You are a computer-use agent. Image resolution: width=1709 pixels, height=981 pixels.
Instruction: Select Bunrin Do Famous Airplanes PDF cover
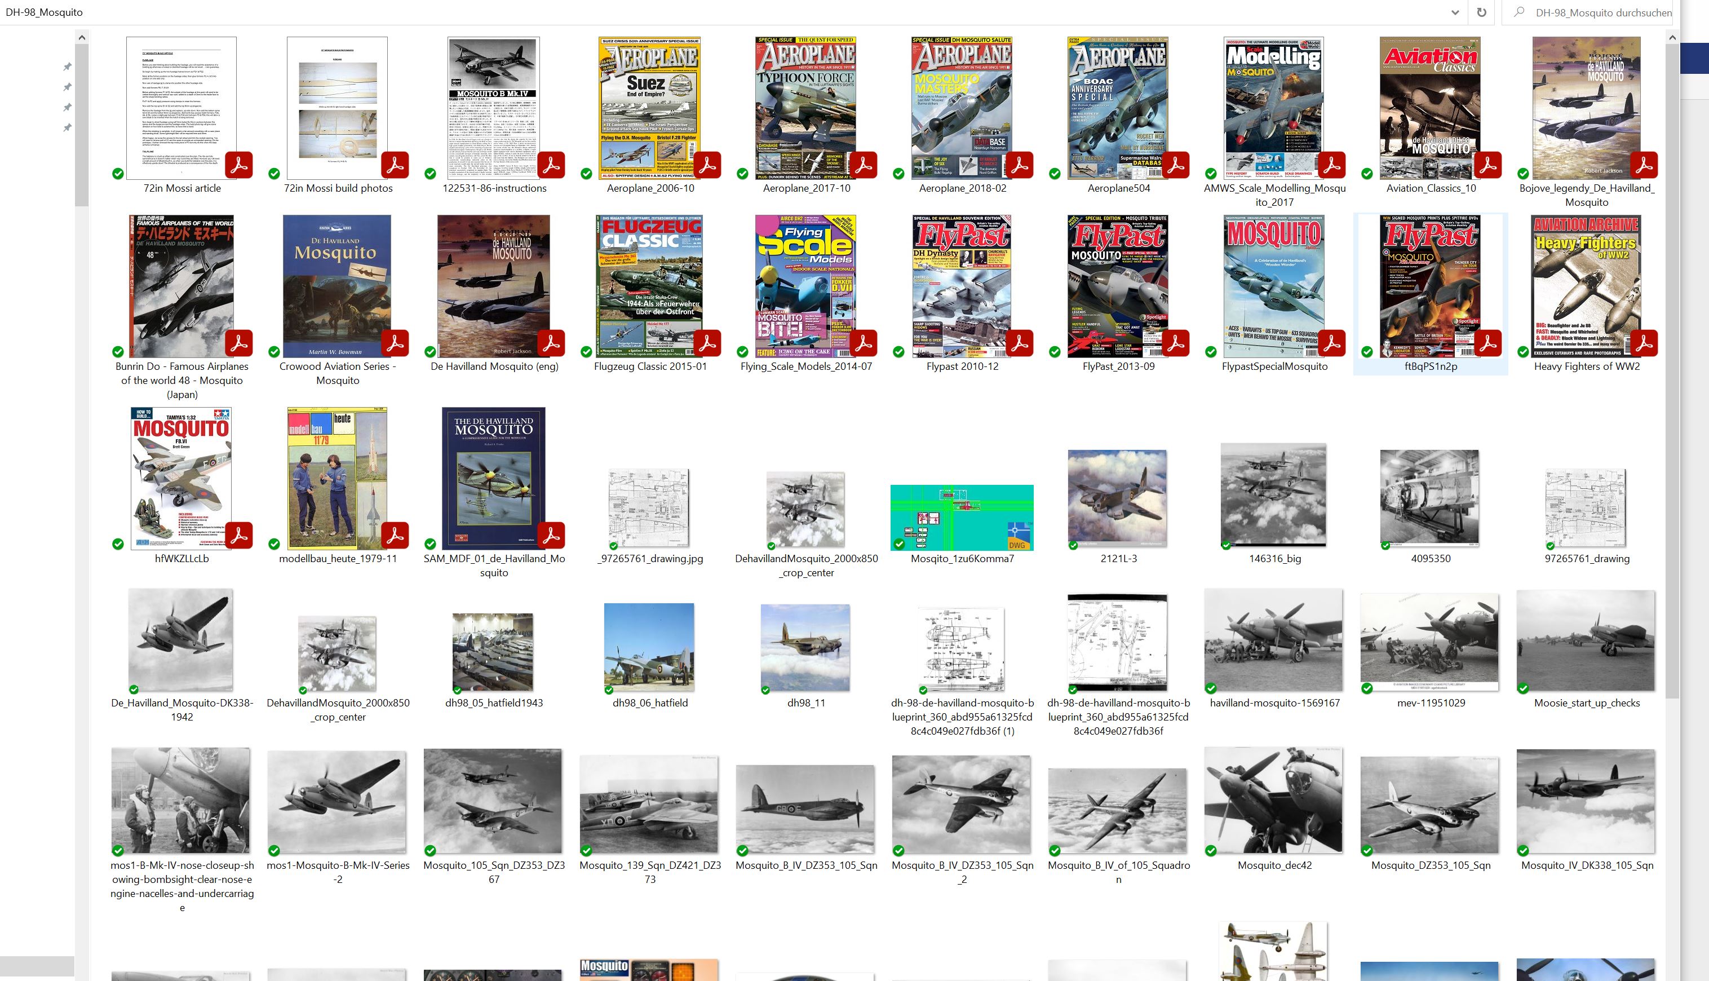point(182,286)
